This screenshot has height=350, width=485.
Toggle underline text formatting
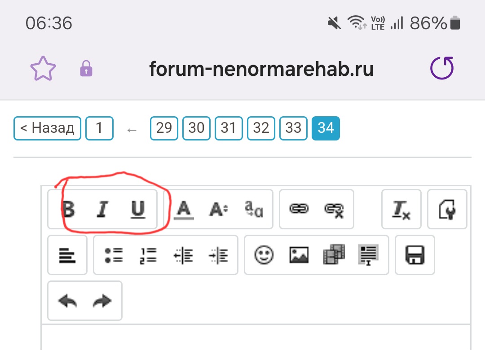click(138, 209)
